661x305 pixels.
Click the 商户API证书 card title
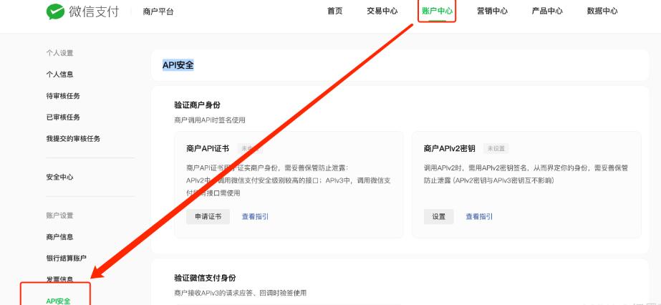tap(208, 148)
